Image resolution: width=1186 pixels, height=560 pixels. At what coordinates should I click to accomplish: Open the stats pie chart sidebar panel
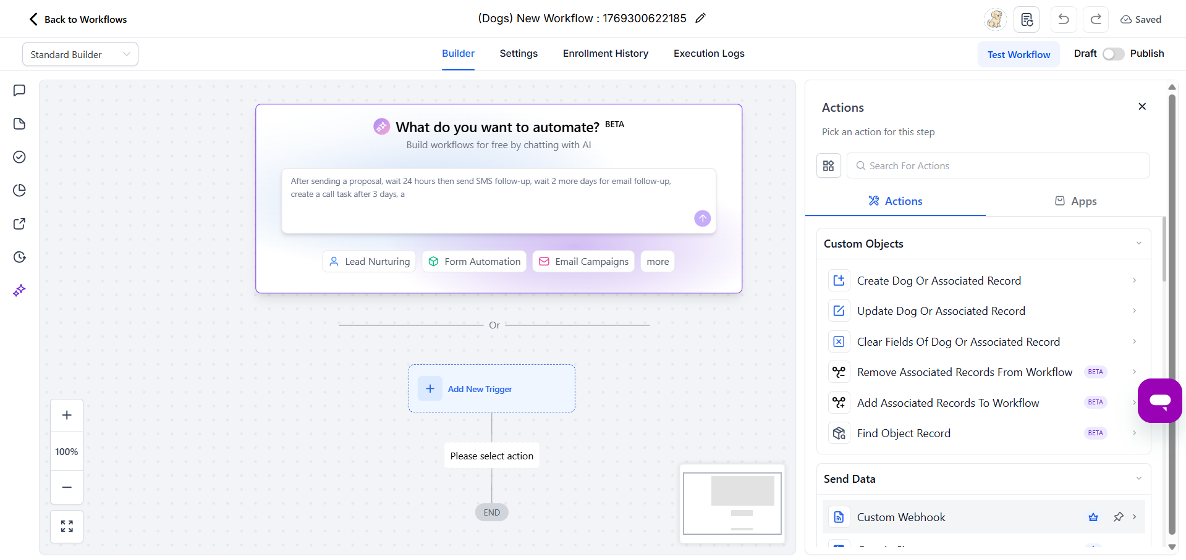[x=19, y=190]
